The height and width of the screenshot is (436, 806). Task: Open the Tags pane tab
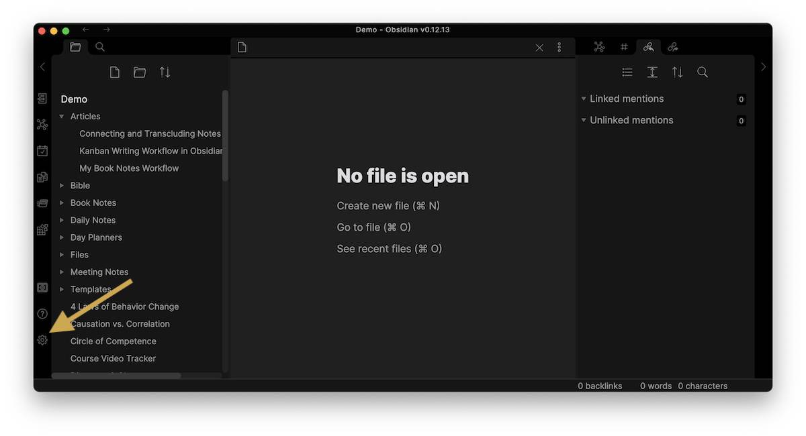coord(624,47)
